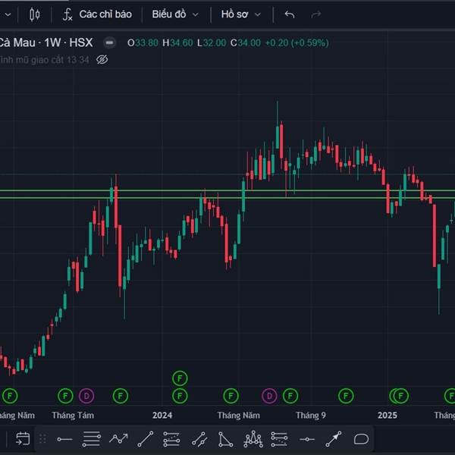455x455 pixels.
Task: Select the triangle pattern drawing tool
Action: 225,439
